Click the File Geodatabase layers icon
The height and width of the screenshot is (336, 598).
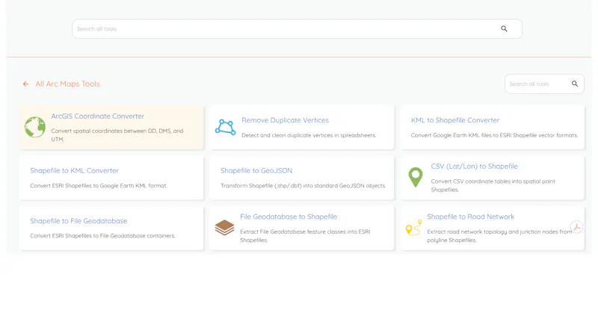[225, 228]
